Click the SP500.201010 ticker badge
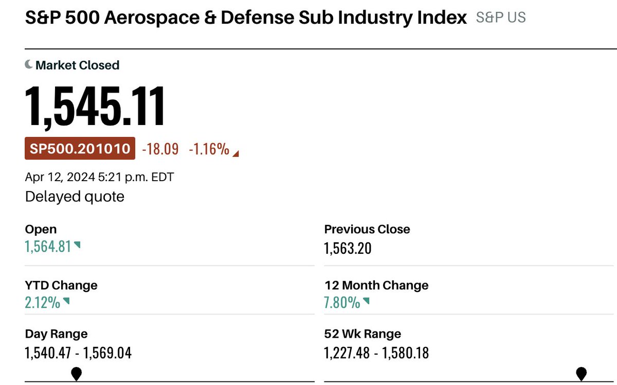This screenshot has height=385, width=617. [x=80, y=149]
